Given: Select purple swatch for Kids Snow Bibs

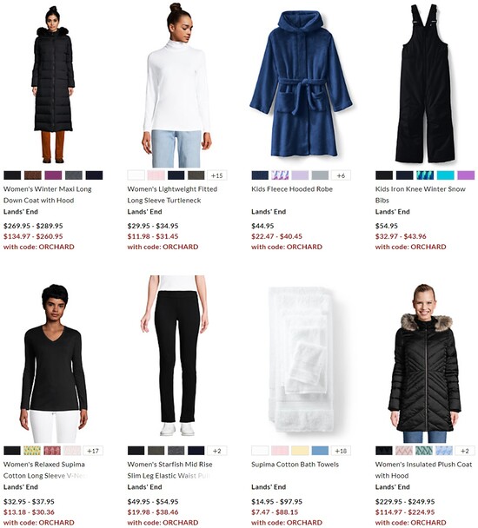Looking at the screenshot, I should coord(466,175).
